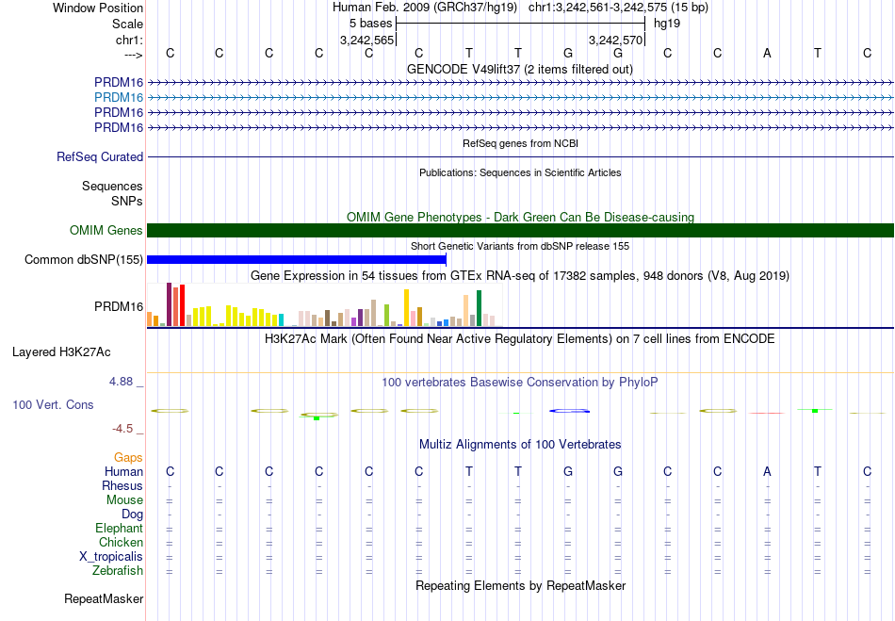
Task: Select the light blue PRDM16 transcript label
Action: (x=119, y=98)
